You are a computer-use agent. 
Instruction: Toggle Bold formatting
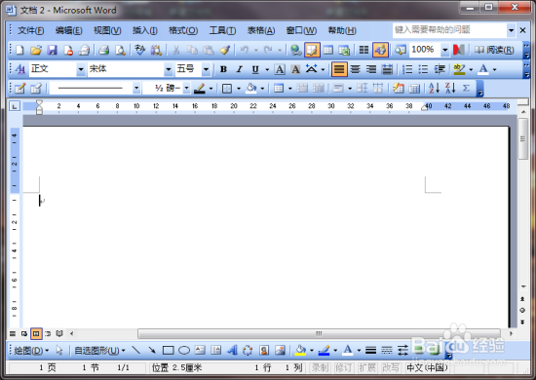pos(223,69)
